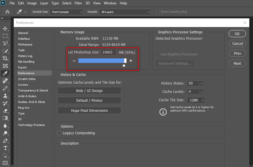Click Web / UI Design button
253x167 pixels.
[x=89, y=91]
